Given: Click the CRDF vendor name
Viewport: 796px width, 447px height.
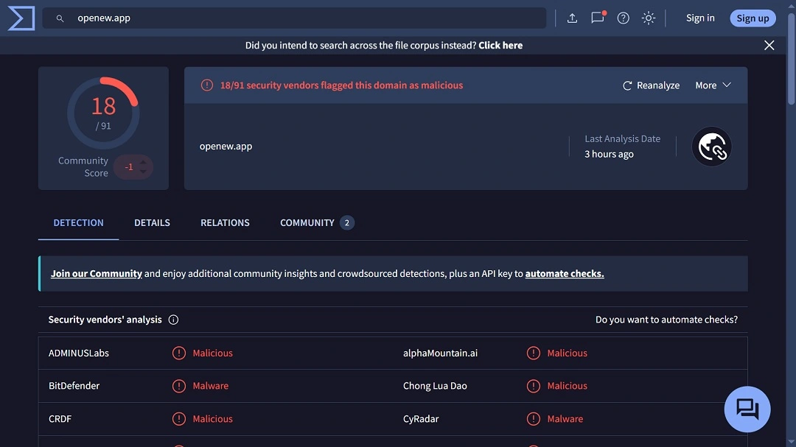Looking at the screenshot, I should click(60, 419).
